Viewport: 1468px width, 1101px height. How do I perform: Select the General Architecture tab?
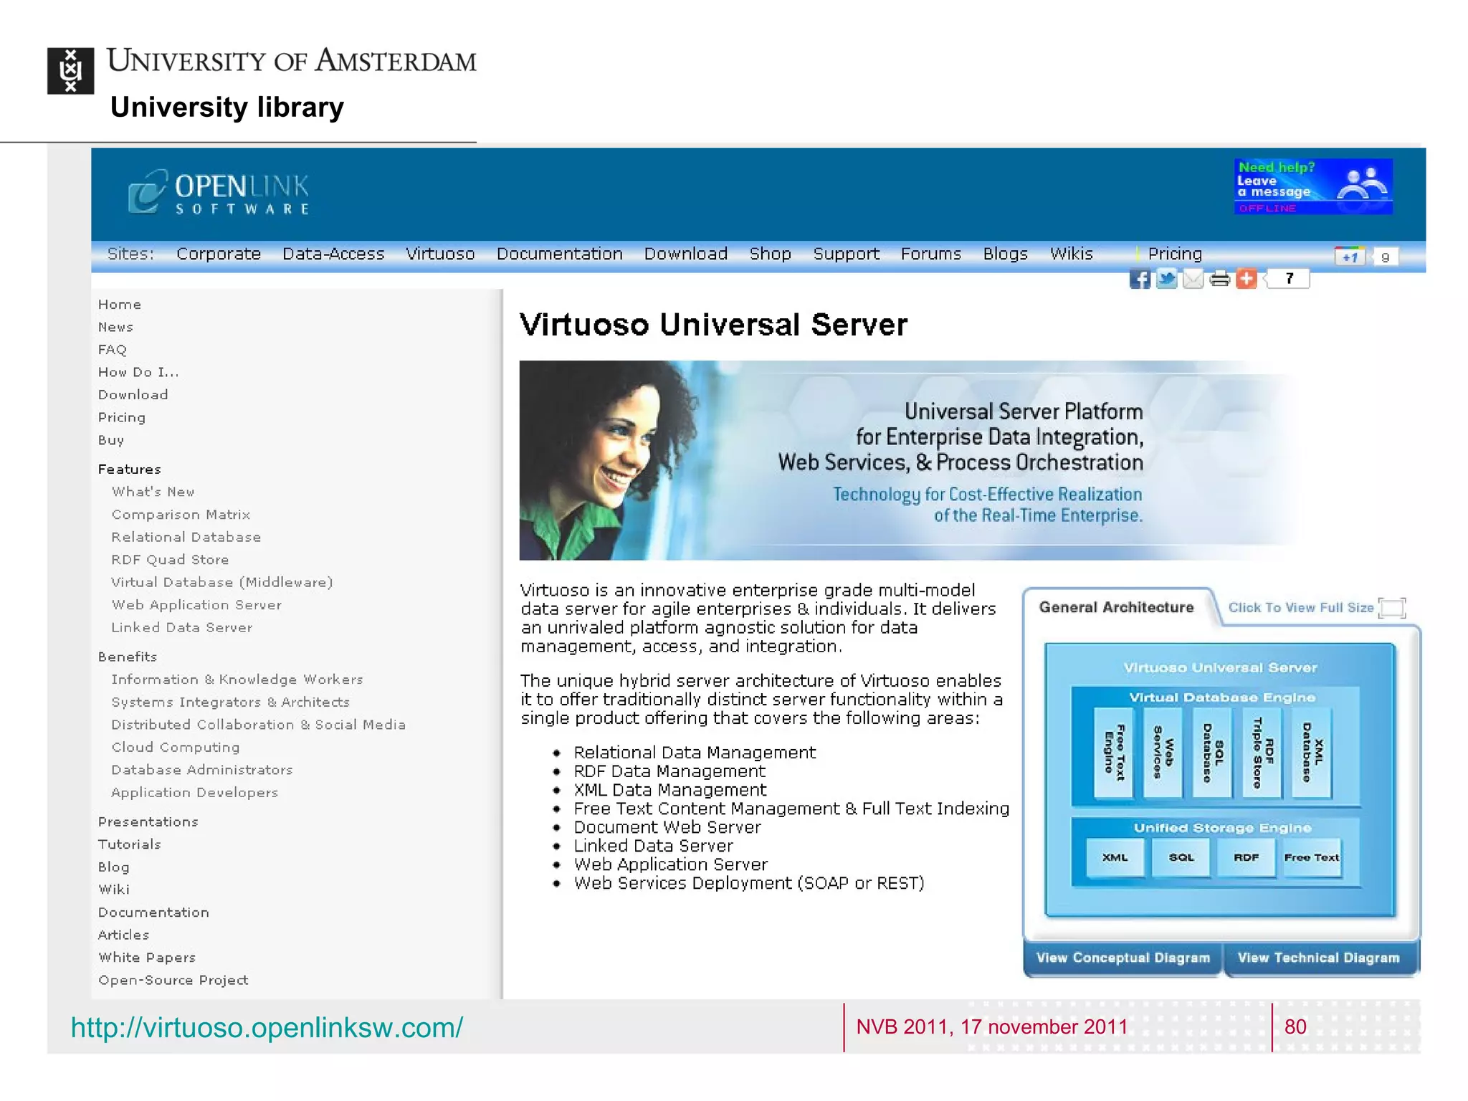click(x=1117, y=607)
